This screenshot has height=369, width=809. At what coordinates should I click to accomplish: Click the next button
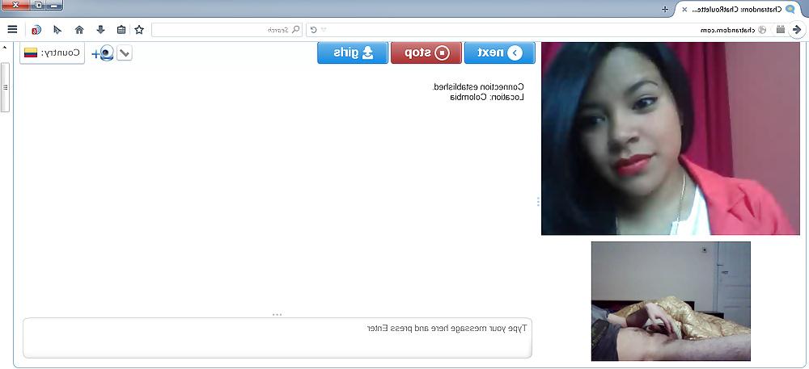(499, 53)
